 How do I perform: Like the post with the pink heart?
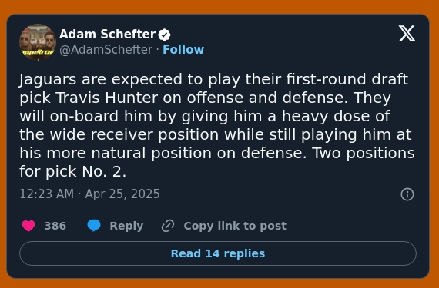28,226
